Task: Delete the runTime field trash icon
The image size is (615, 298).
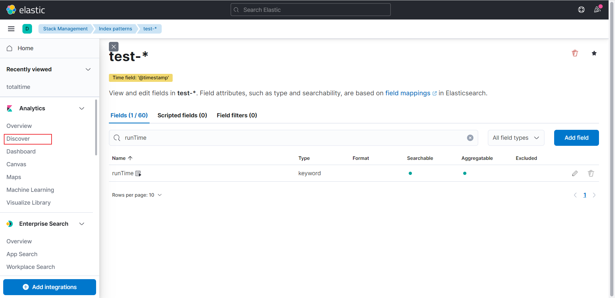Action: coord(591,173)
